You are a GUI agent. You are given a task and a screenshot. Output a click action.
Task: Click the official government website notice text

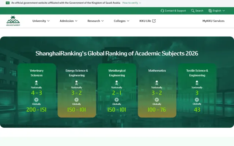click(66, 3)
